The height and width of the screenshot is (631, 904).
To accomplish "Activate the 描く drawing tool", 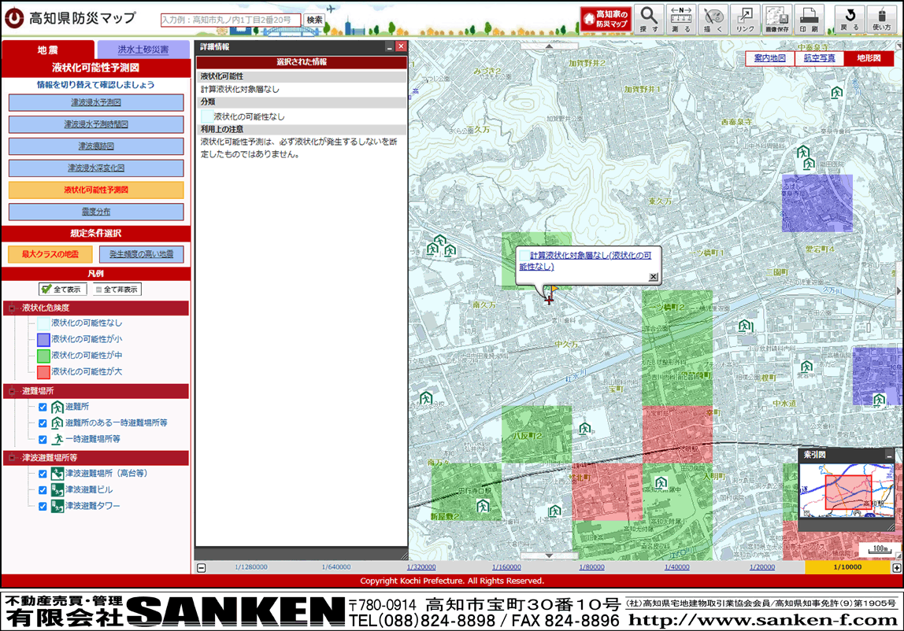I will coord(714,19).
